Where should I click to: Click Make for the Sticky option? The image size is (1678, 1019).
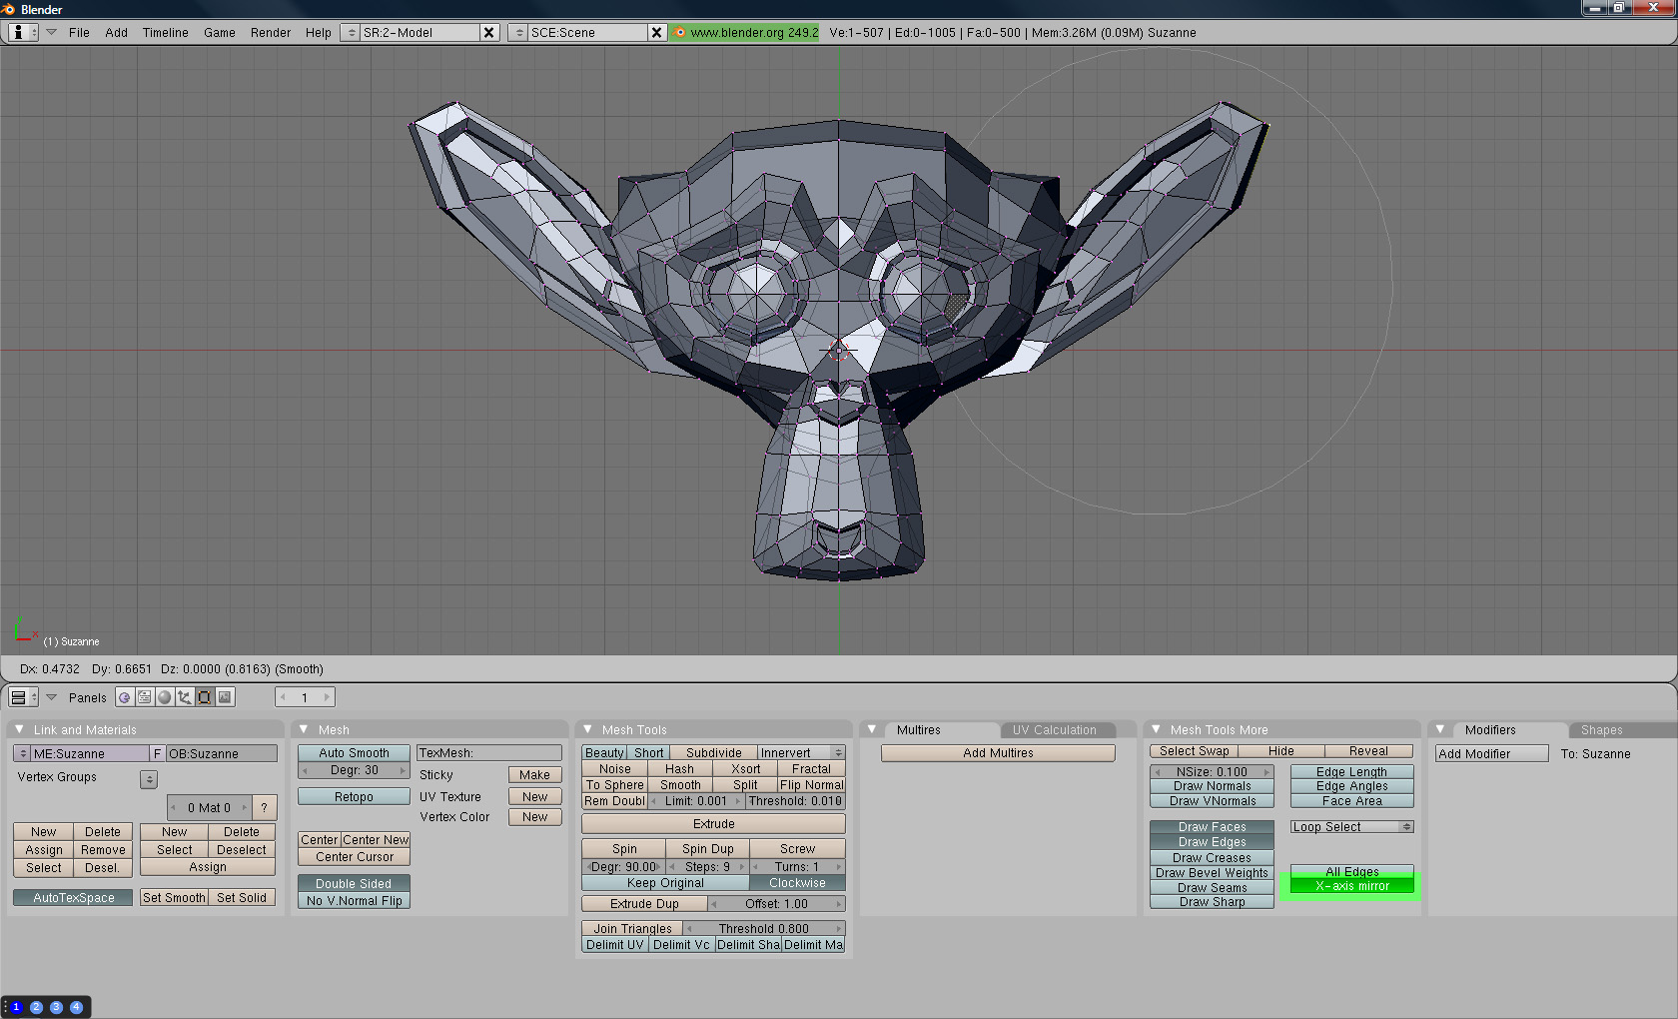coord(534,775)
